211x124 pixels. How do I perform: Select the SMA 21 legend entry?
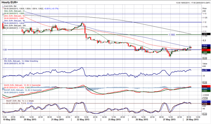click(x=14, y=11)
